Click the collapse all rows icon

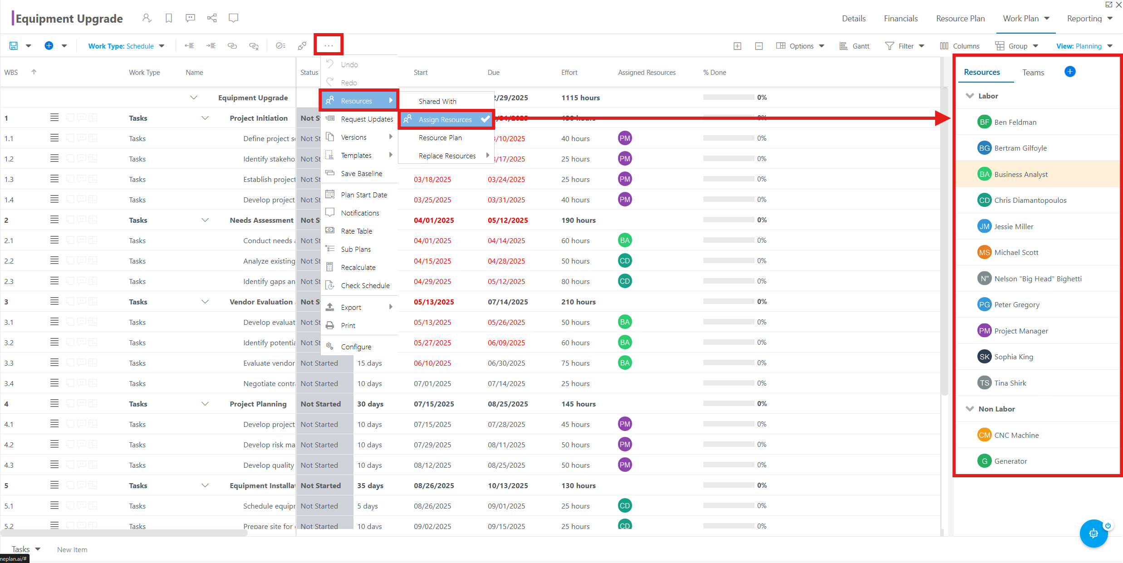759,46
